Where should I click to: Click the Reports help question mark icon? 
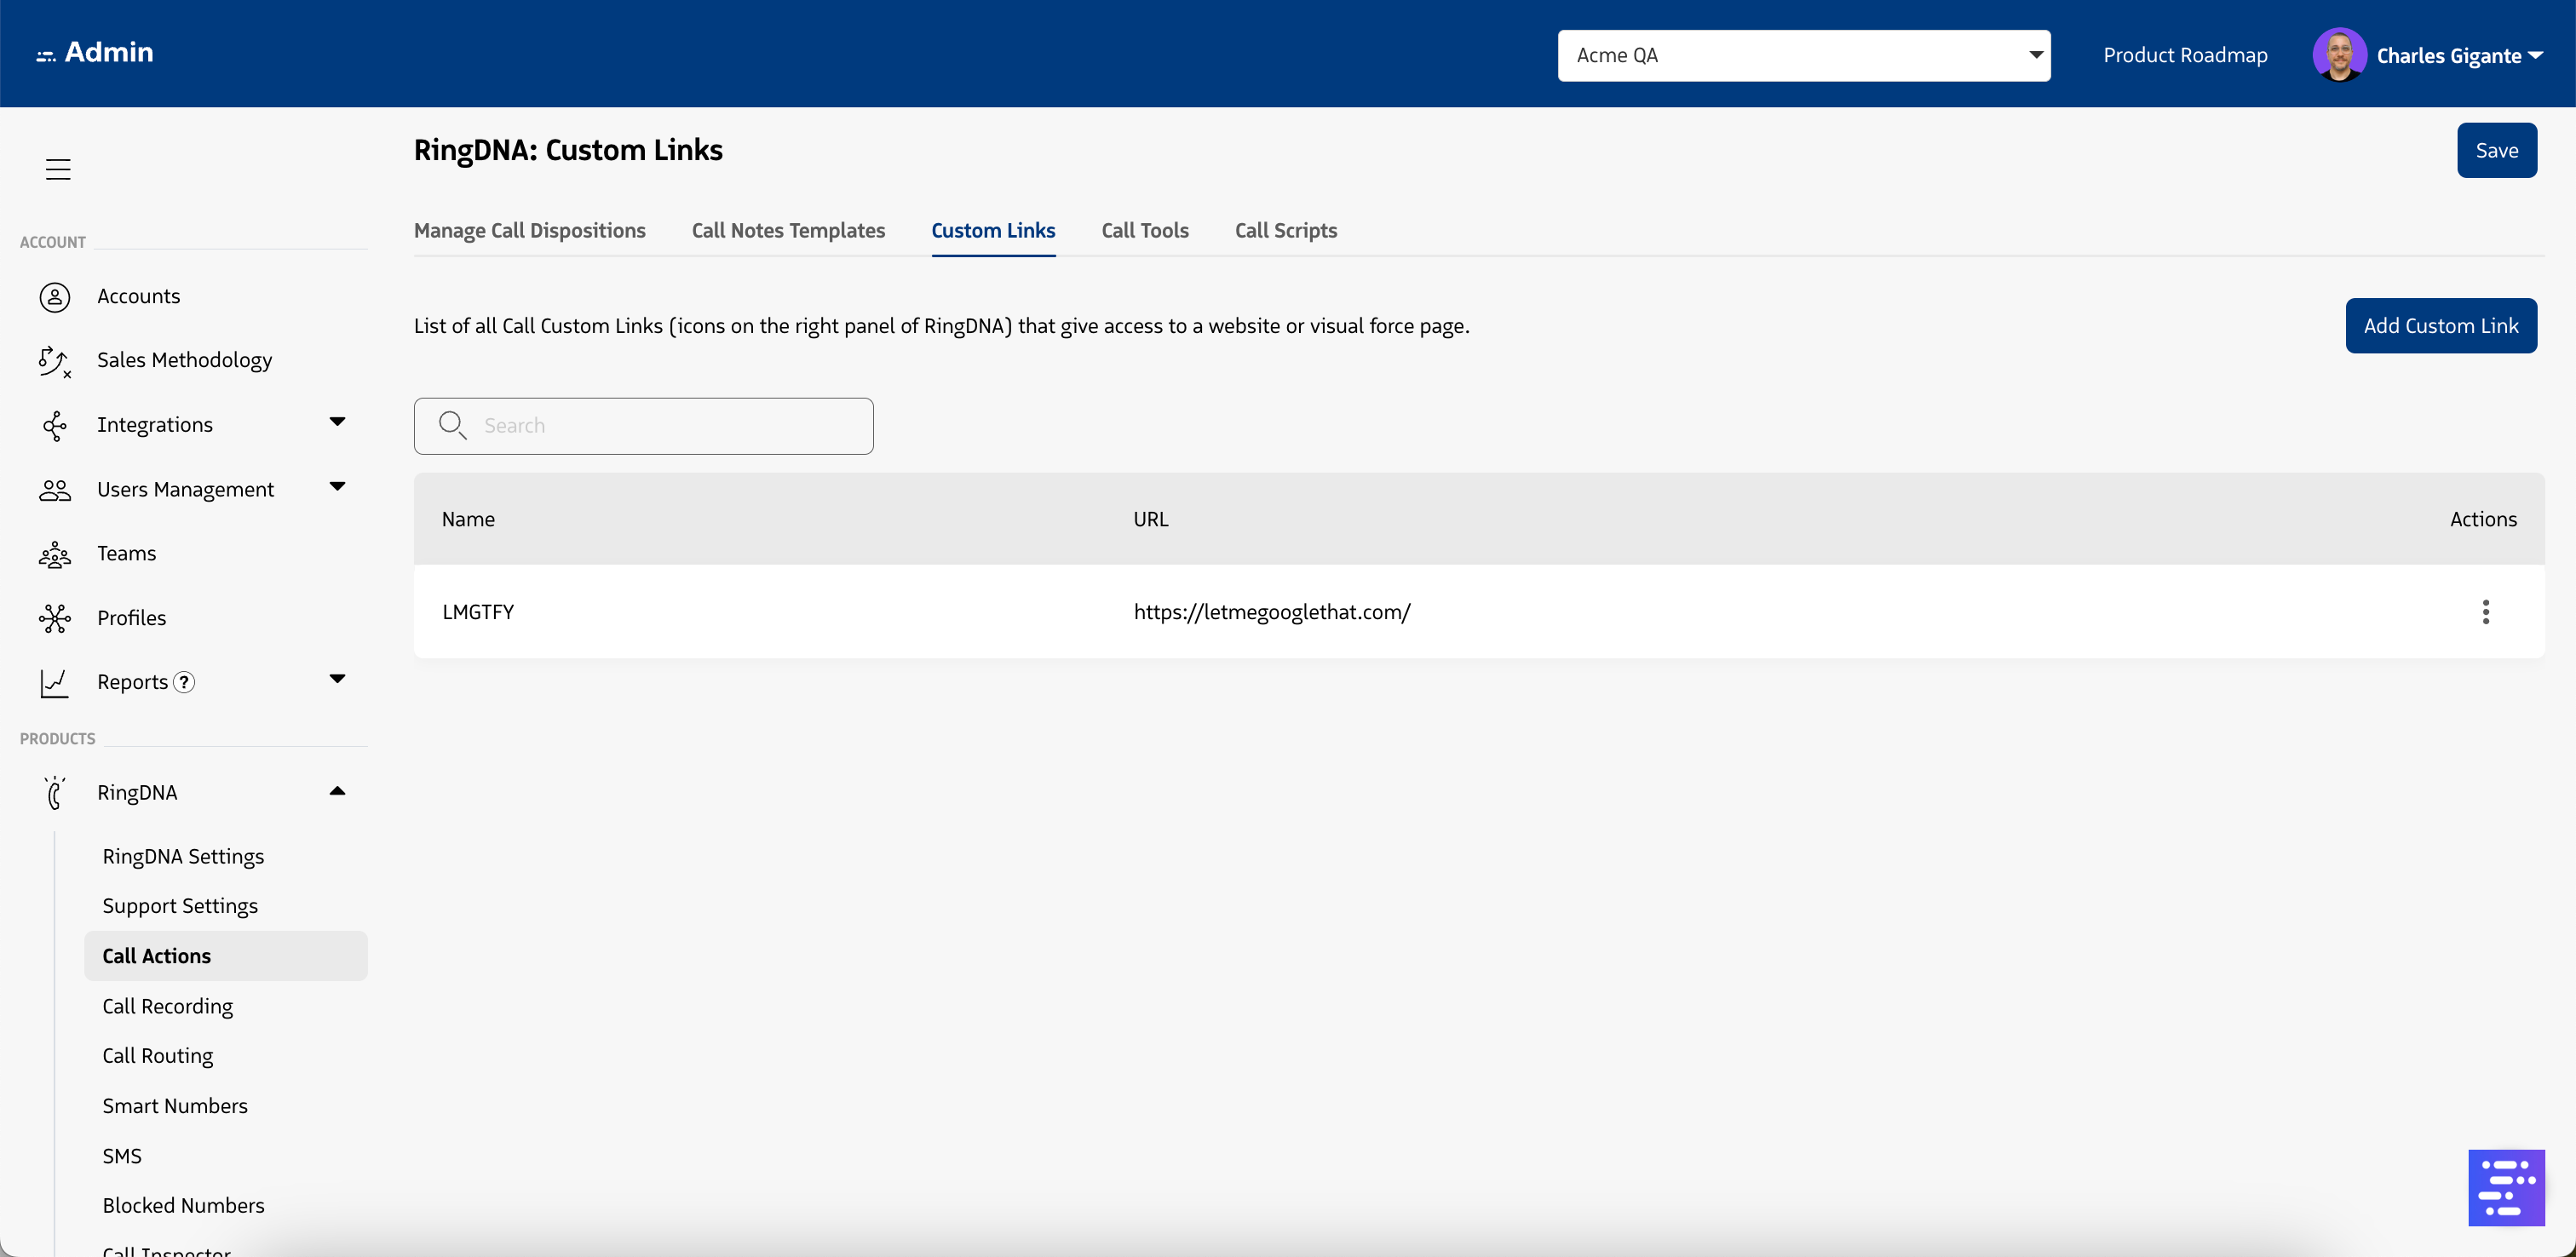pyautogui.click(x=184, y=682)
